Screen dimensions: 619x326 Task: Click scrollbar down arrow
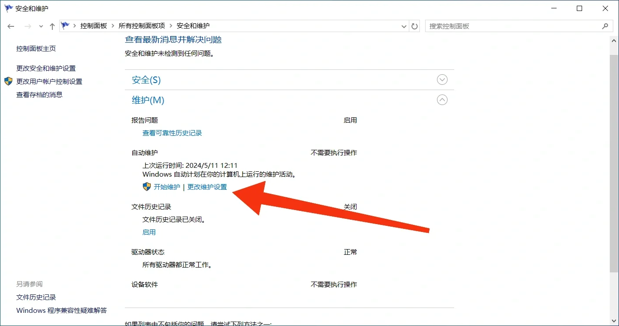tap(614, 322)
